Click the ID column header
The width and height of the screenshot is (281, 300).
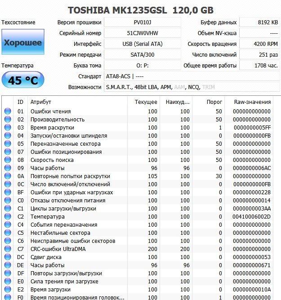20,102
